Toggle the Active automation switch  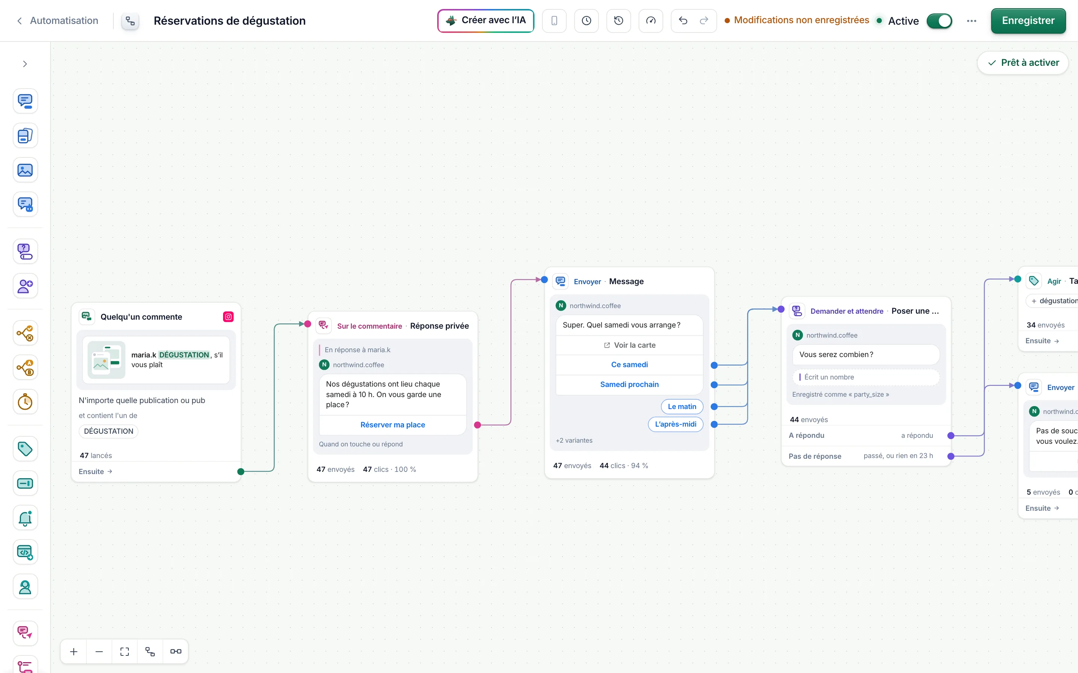939,21
